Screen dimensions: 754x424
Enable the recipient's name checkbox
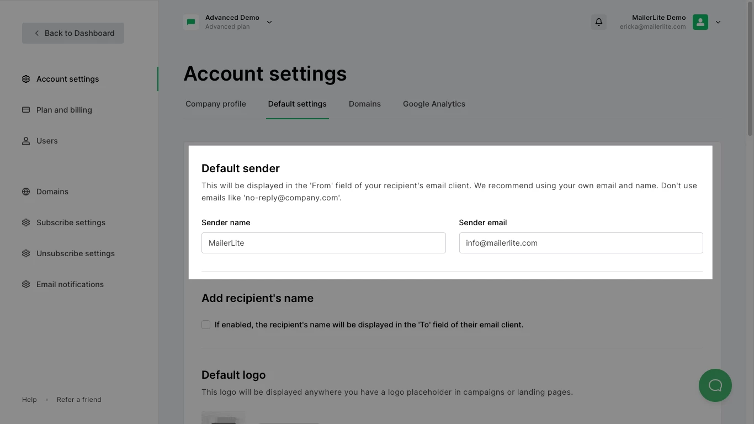[206, 325]
